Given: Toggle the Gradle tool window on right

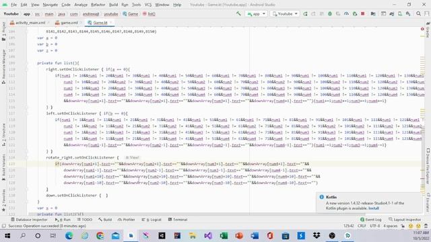Looking at the screenshot, I should pos(428,30).
